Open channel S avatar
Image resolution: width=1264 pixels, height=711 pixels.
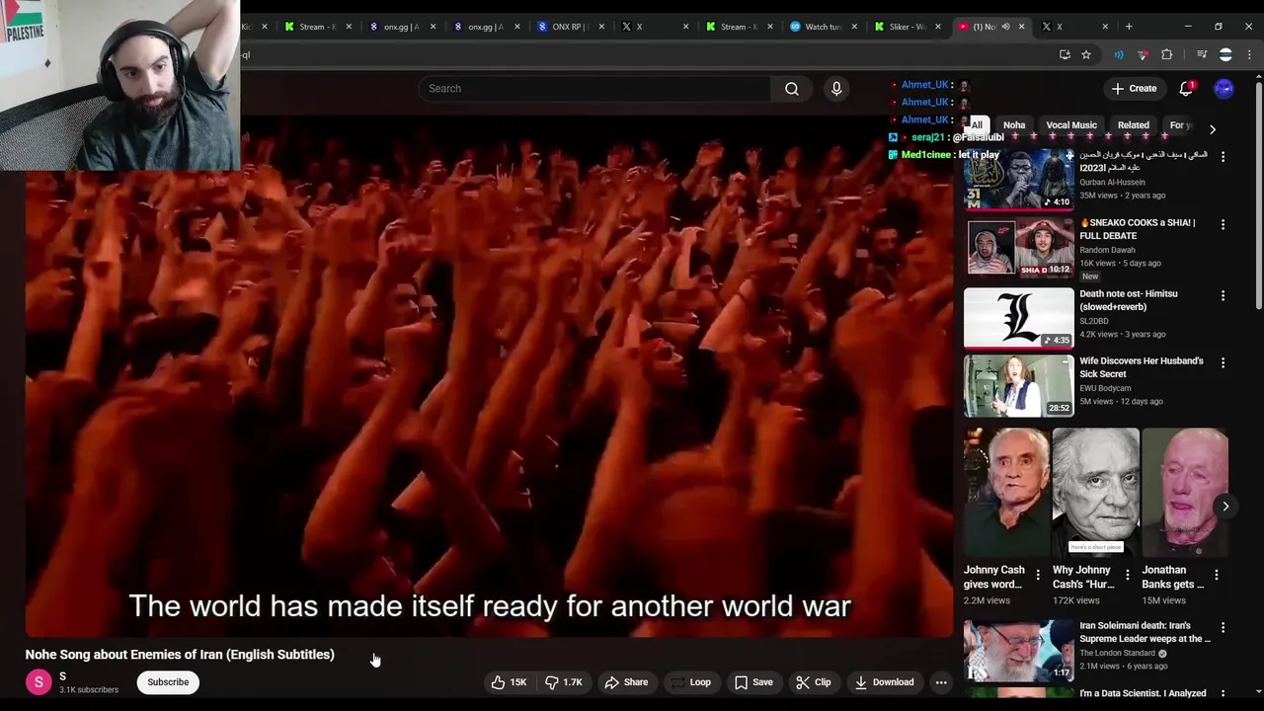tap(39, 682)
